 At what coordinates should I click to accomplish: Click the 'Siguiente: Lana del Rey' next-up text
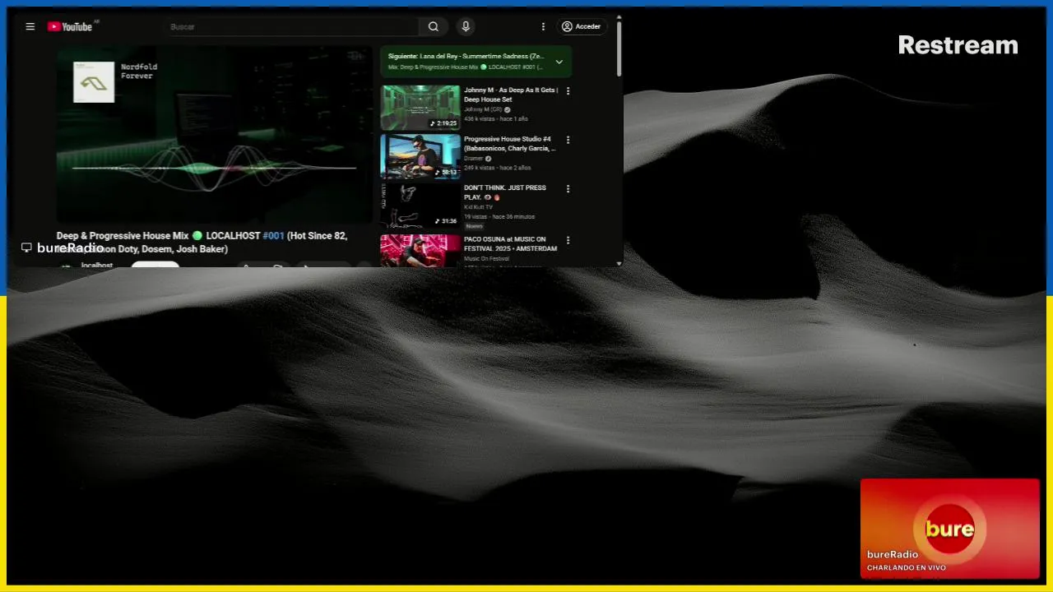[466, 57]
